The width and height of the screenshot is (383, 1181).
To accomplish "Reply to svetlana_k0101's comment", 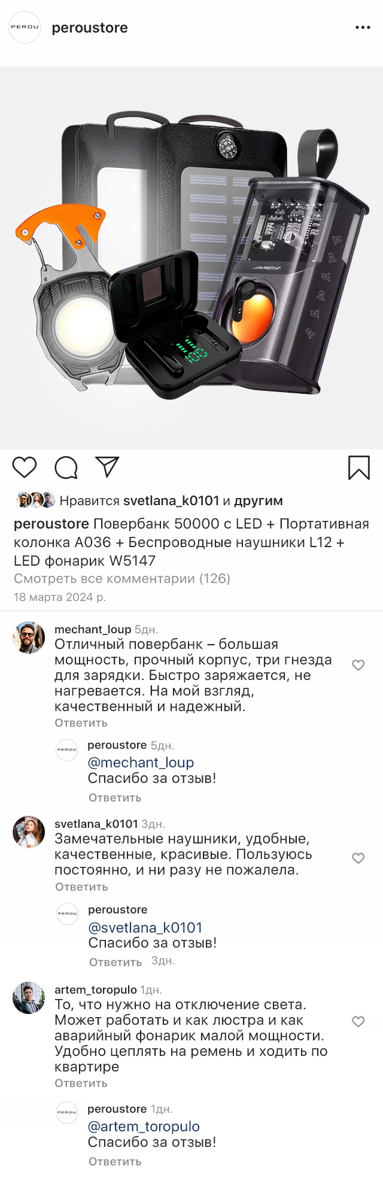I will (x=81, y=887).
